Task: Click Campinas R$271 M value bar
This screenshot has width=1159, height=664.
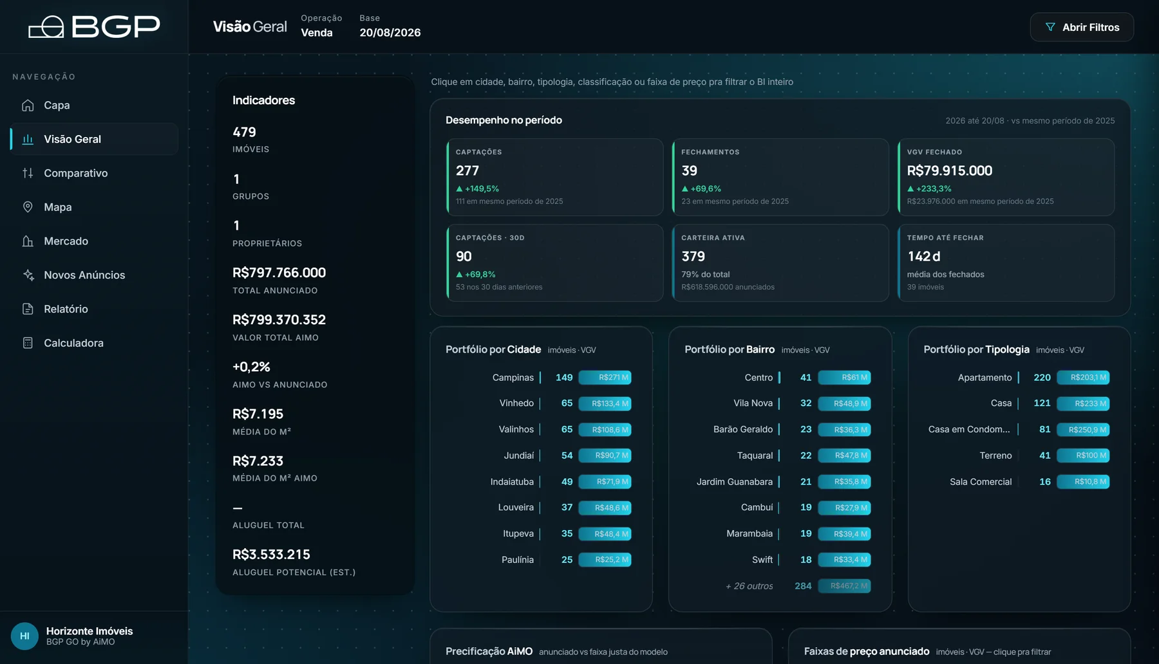Action: pos(605,378)
